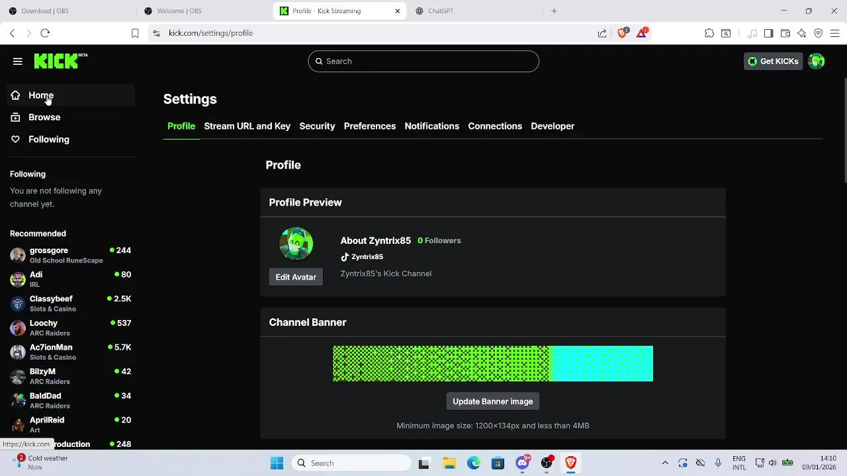Viewport: 847px width, 476px height.
Task: Switch to the Welcome | OBS browser tab
Action: (x=204, y=11)
